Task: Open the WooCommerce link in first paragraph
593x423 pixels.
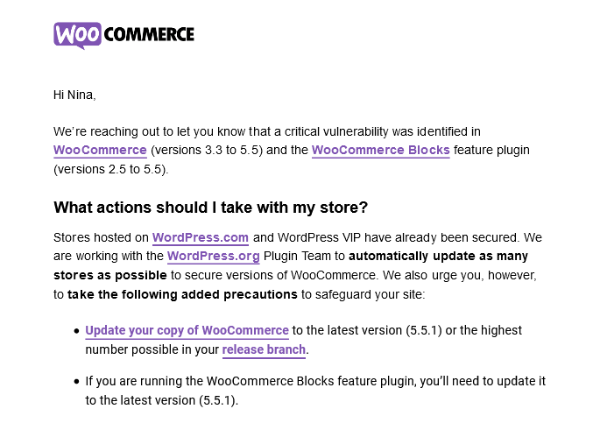Action: 100,150
